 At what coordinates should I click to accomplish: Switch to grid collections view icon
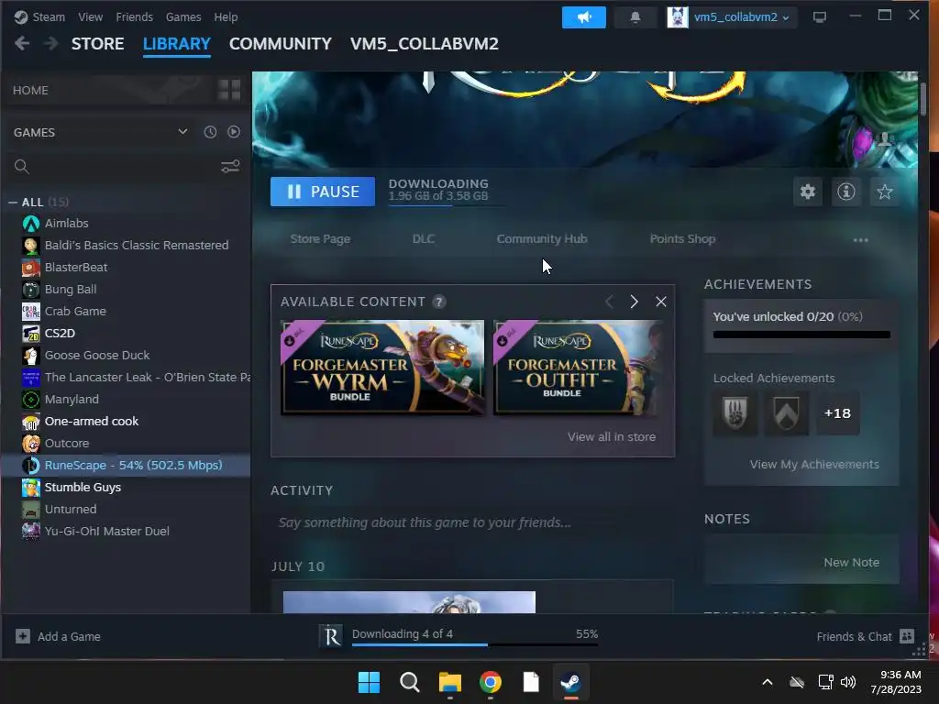tap(229, 90)
